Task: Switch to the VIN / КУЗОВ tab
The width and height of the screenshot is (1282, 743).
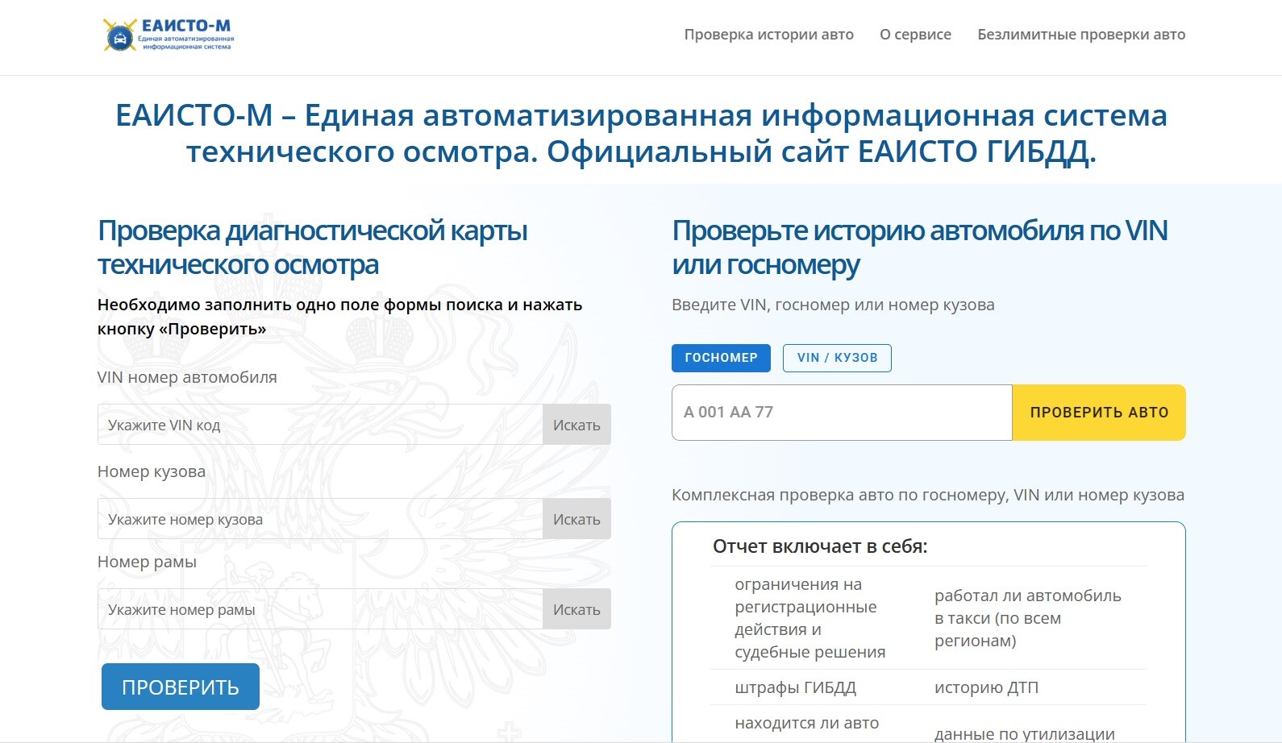Action: point(837,358)
